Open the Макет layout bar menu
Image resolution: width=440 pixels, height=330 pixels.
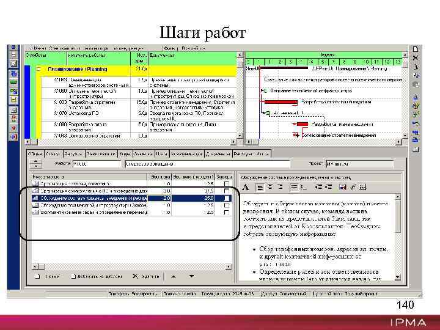(x=87, y=48)
